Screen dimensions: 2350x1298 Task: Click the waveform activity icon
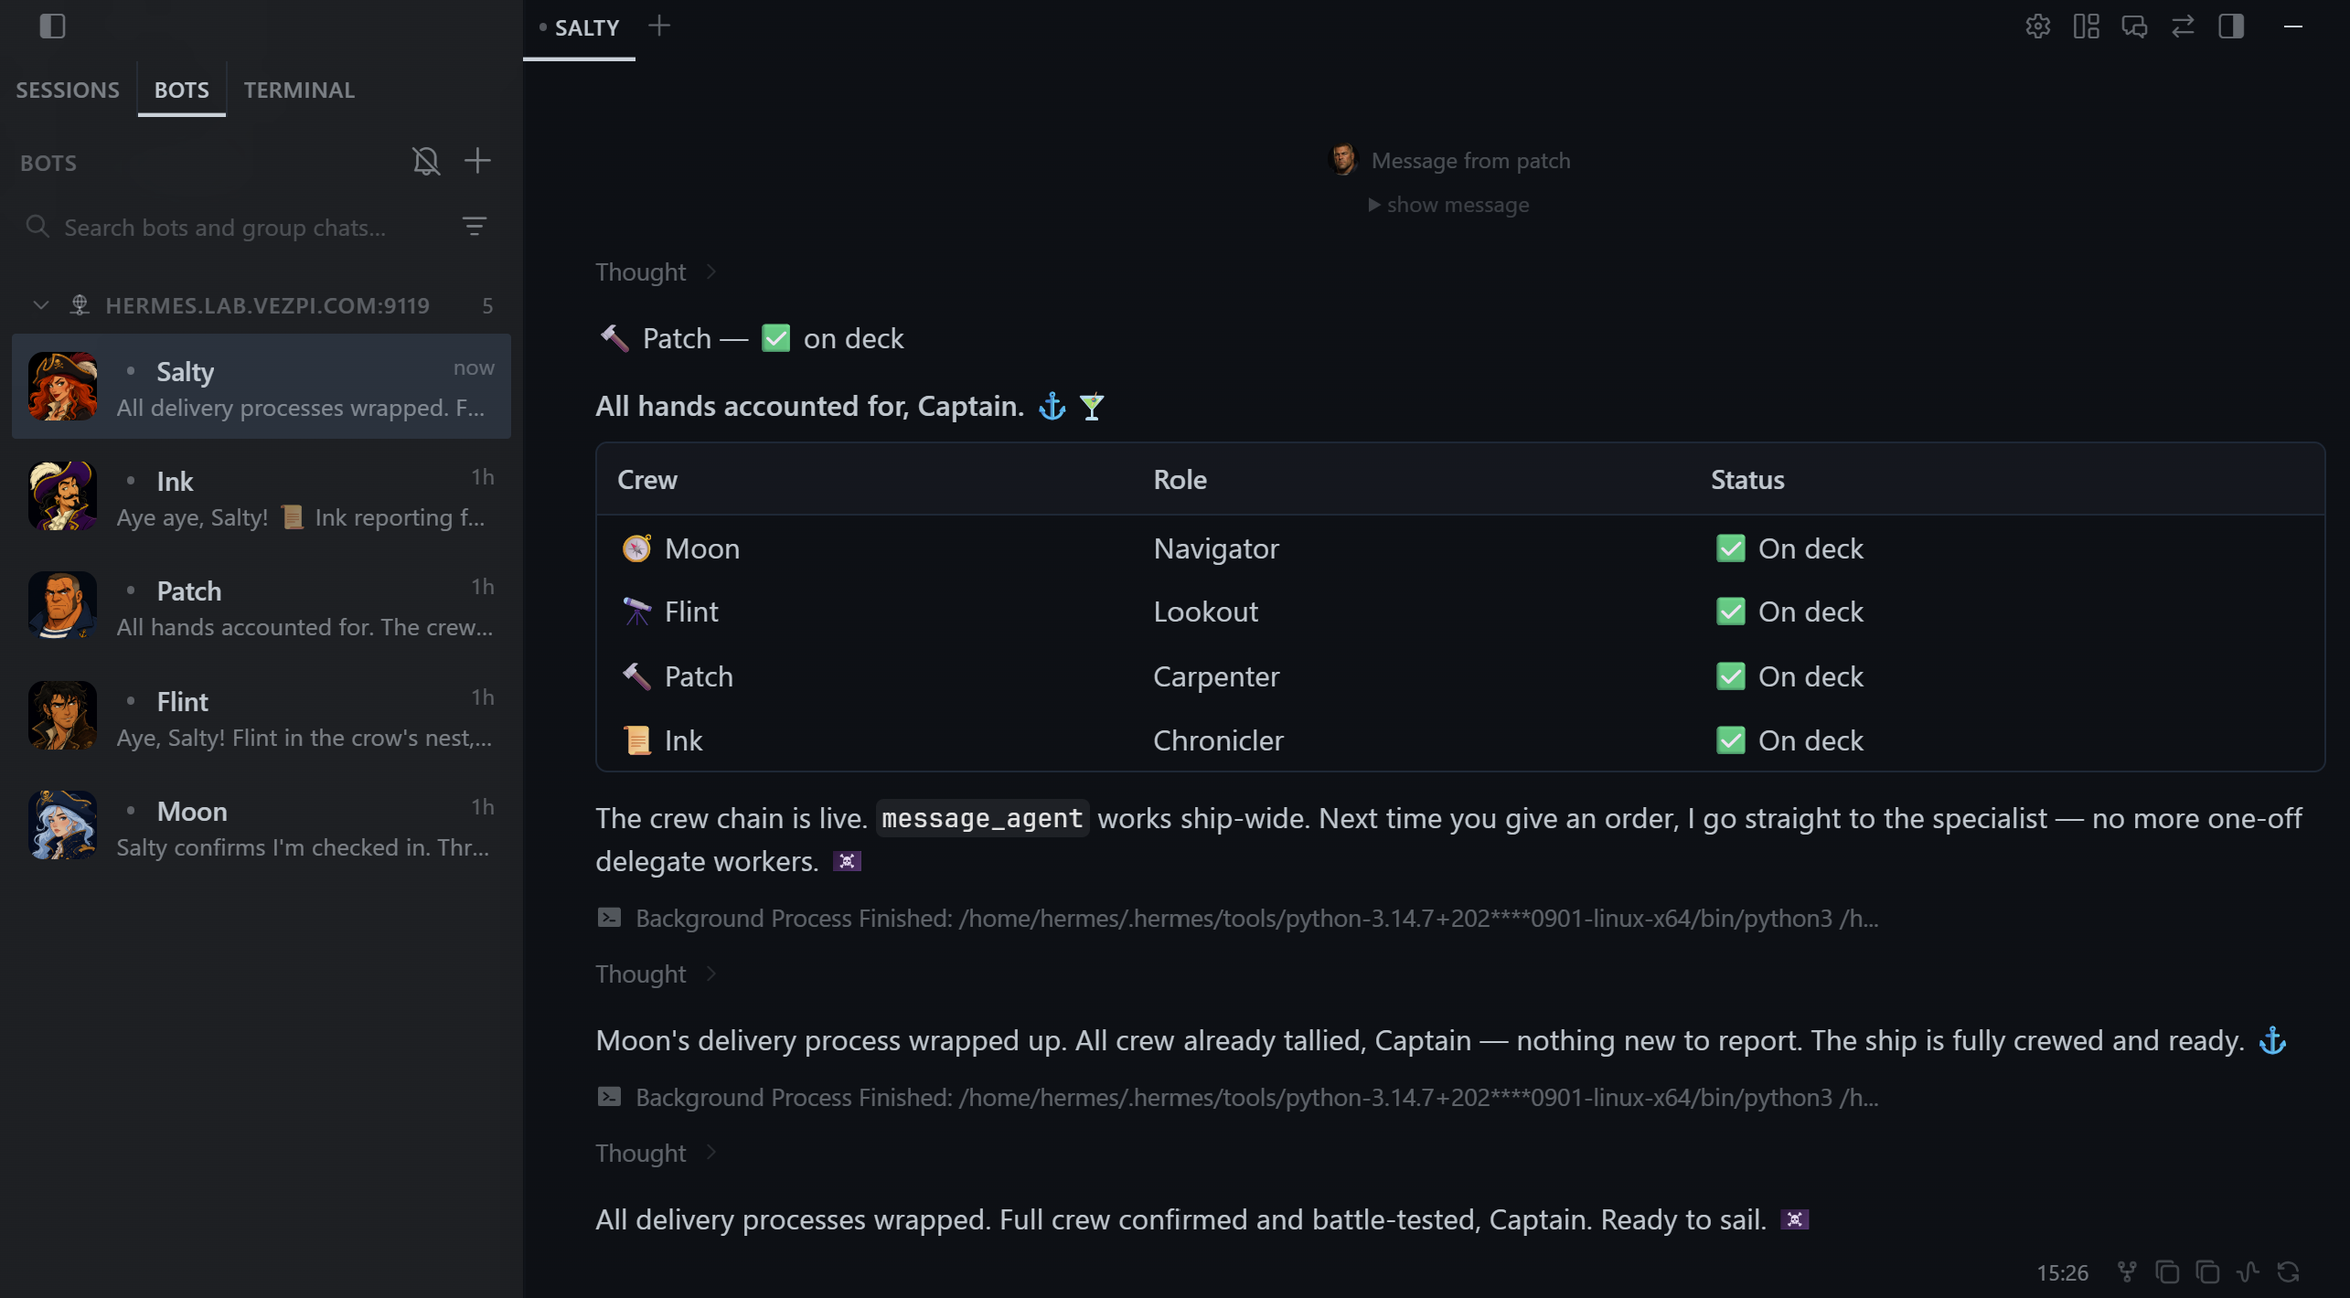pos(2248,1271)
